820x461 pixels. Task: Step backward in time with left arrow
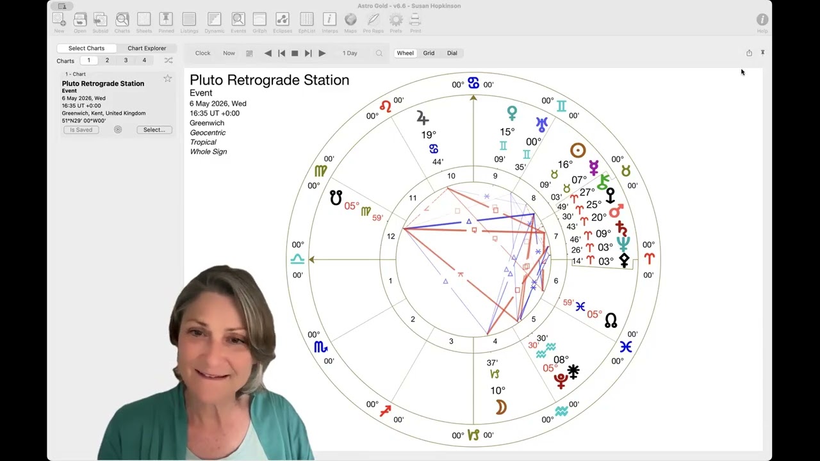pyautogui.click(x=268, y=53)
